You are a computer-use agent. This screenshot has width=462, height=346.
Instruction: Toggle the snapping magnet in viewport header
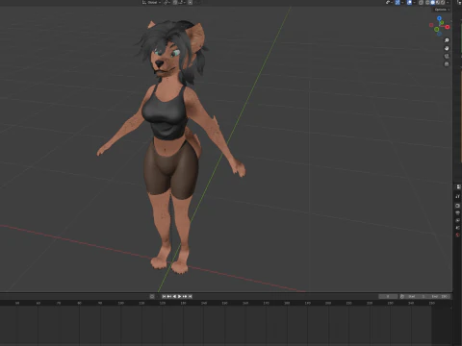[x=175, y=2]
